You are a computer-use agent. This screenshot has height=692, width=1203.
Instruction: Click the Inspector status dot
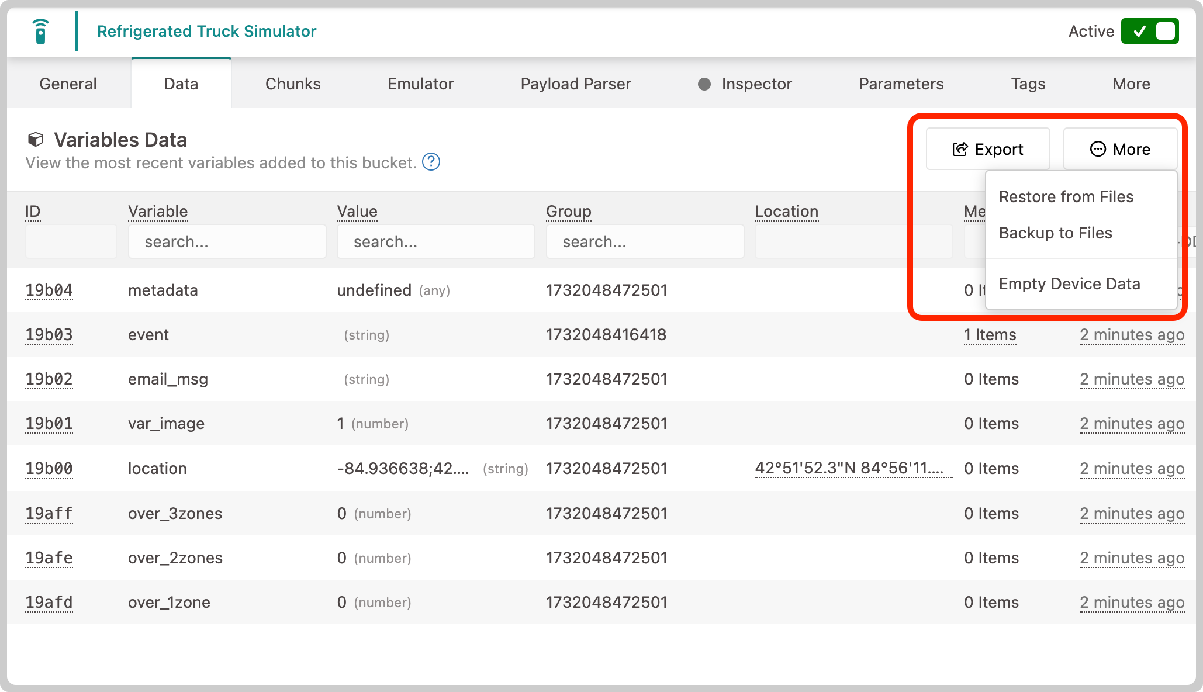(704, 84)
